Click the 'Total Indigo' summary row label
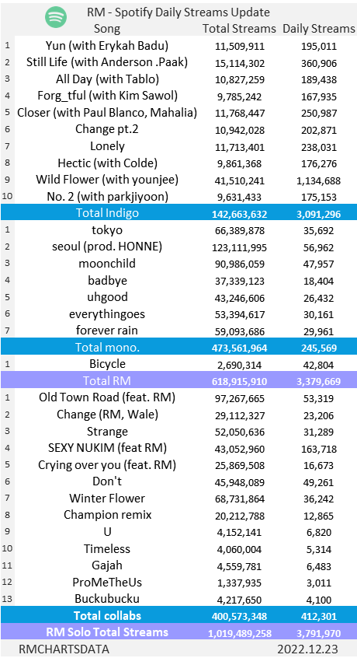357x665 pixels. (107, 213)
